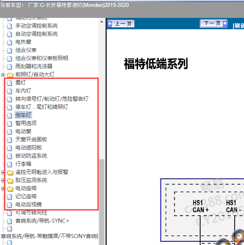This screenshot has width=244, height=245.
Task: Click the 前照灯/自动大灯 folder icon
Action: (10, 75)
